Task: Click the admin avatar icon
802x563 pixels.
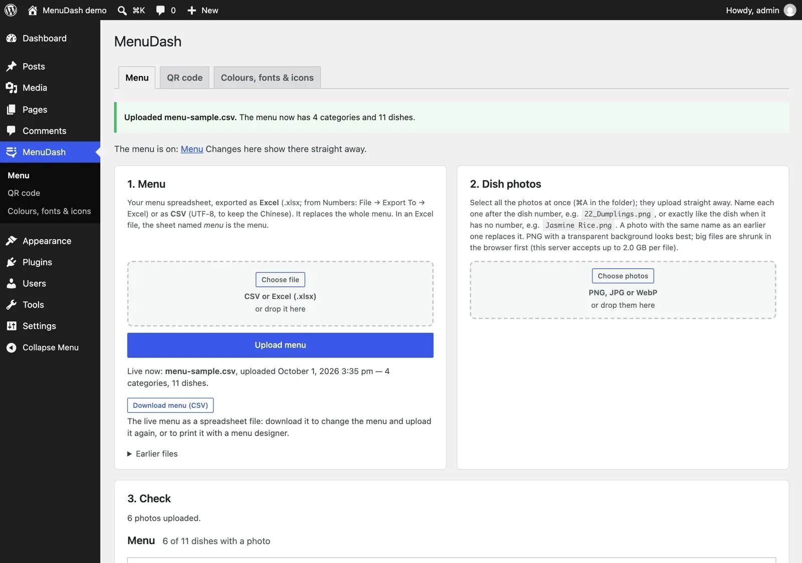Action: click(790, 10)
